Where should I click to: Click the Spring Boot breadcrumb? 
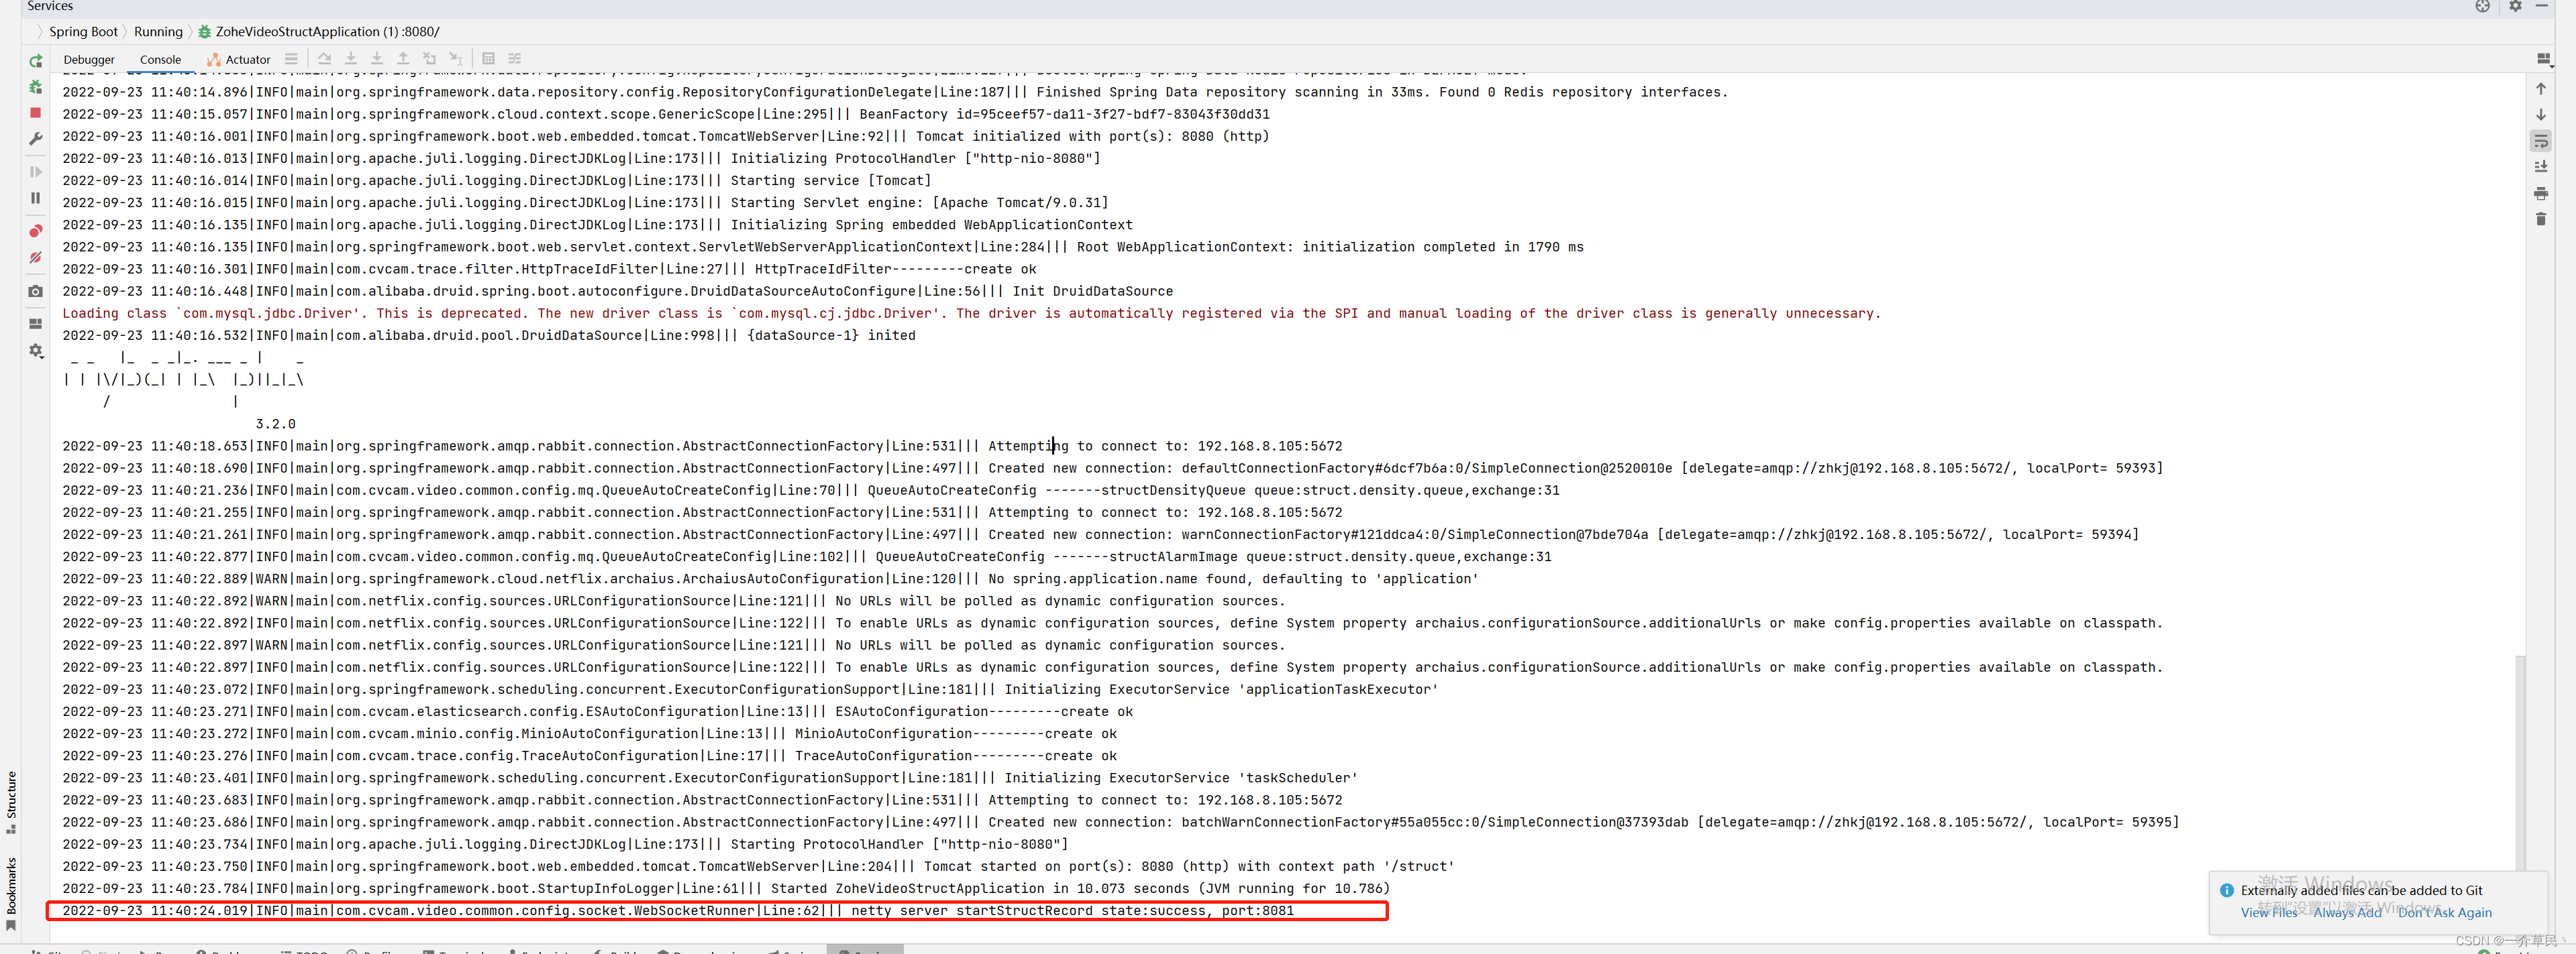point(83,32)
